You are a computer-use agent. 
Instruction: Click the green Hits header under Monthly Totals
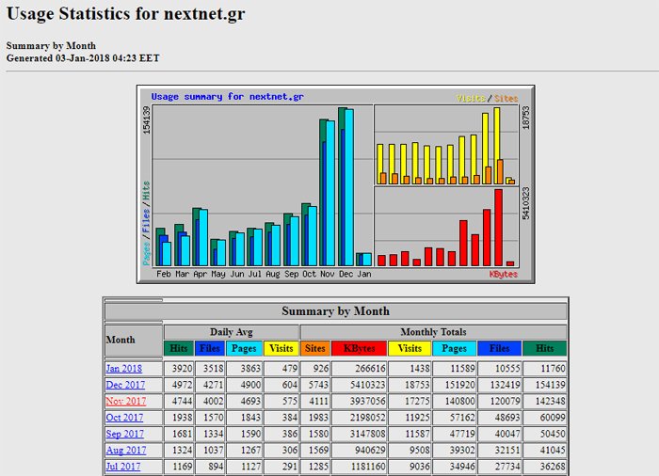click(545, 349)
